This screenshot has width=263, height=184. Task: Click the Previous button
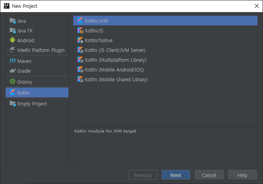142,175
